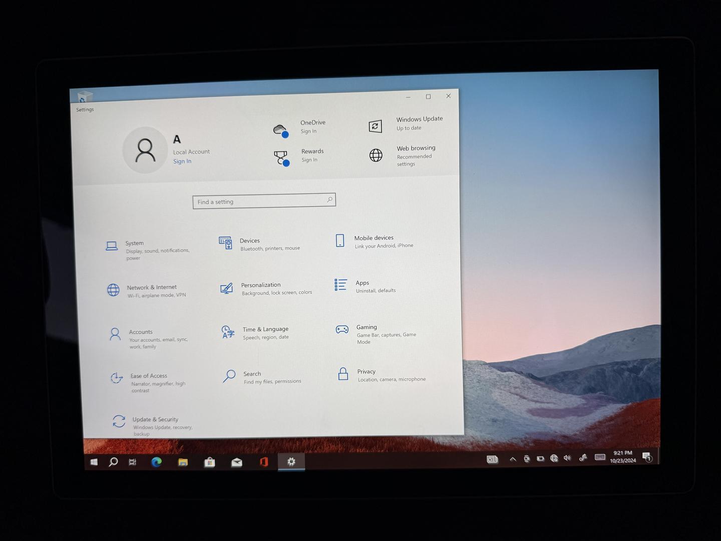Open Task View from taskbar
The height and width of the screenshot is (541, 721).
(x=133, y=462)
